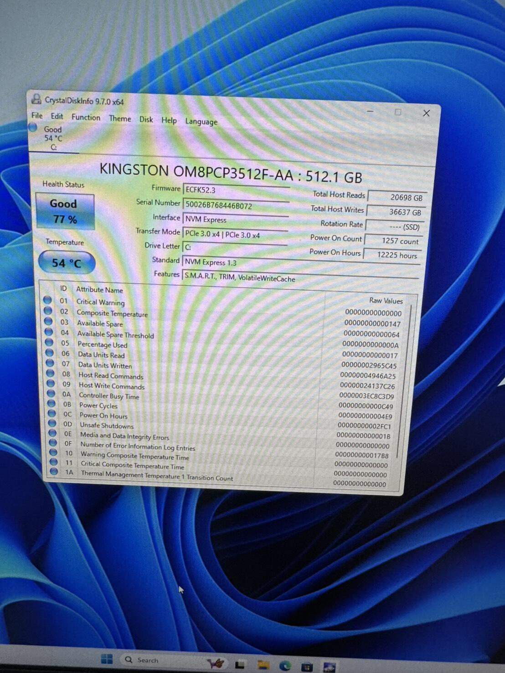The width and height of the screenshot is (505, 673).
Task: Click the 54 °C temperature button
Action: 67,263
